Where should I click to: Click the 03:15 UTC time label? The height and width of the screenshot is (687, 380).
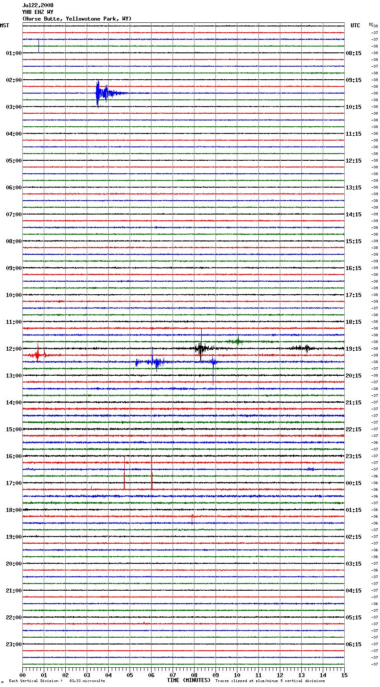pos(354,564)
